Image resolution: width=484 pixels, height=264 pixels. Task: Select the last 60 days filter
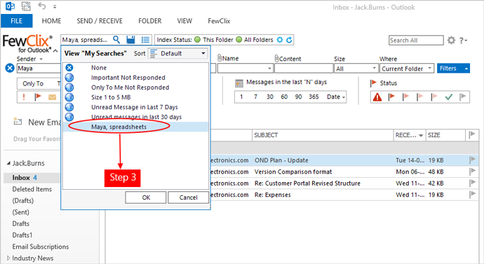click(x=284, y=97)
